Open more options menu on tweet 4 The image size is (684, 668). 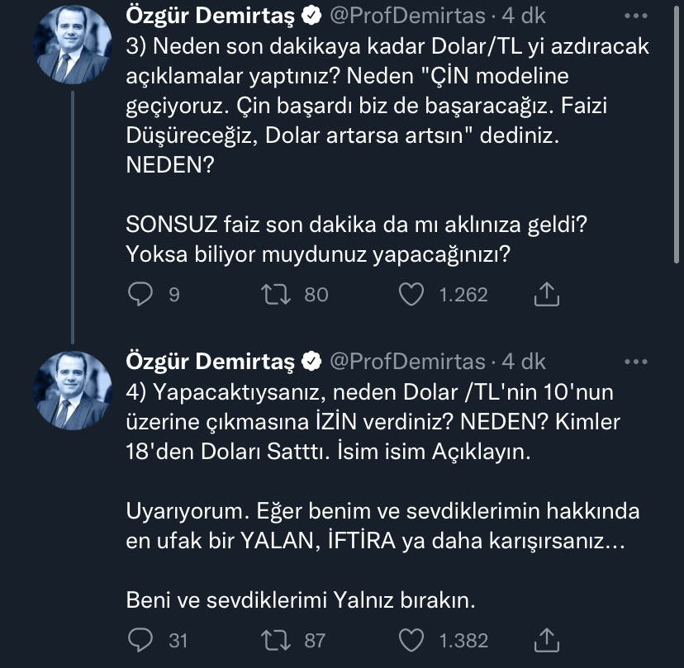pos(635,362)
